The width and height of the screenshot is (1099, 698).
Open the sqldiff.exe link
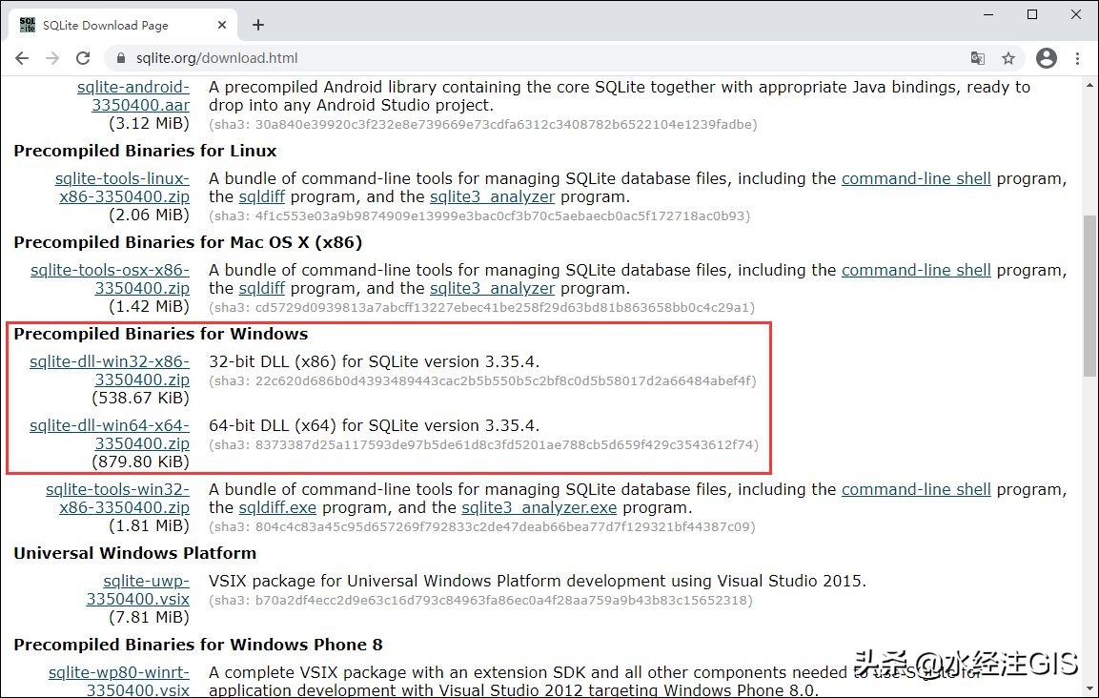tap(277, 508)
